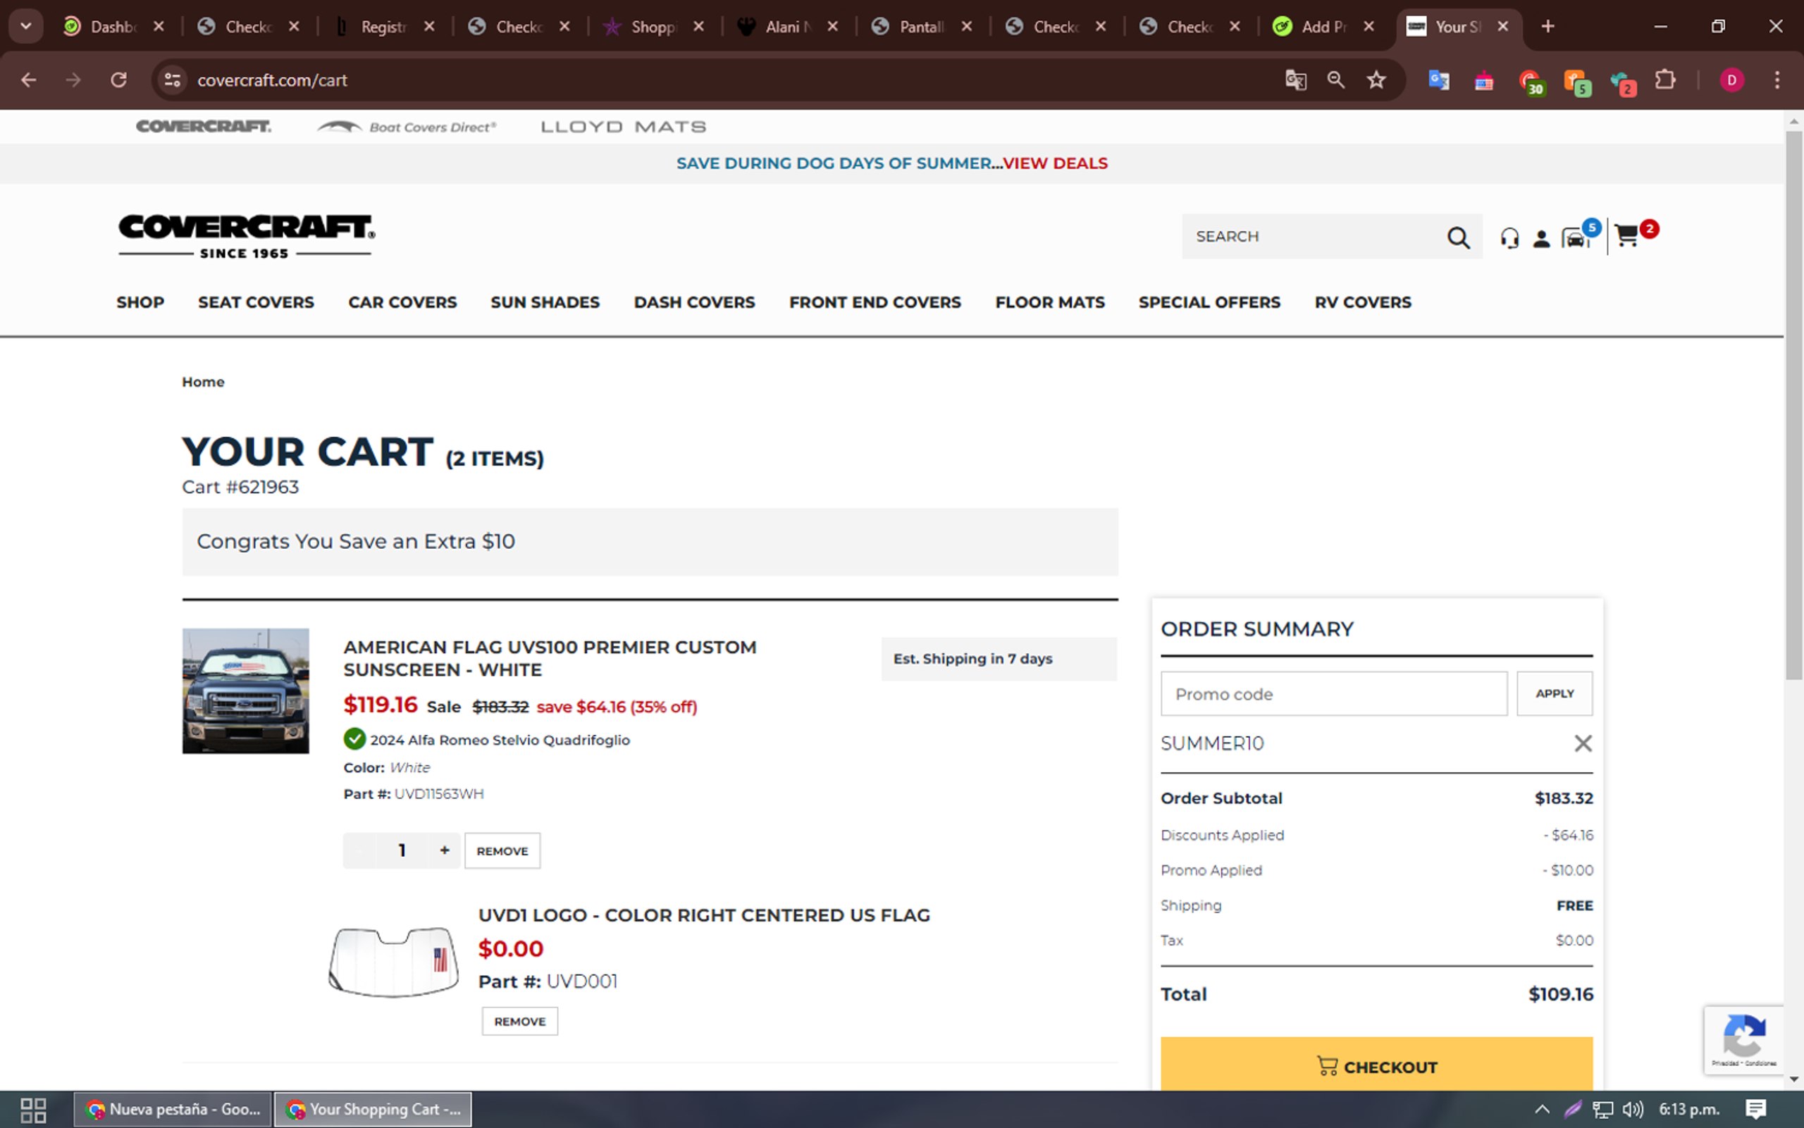Viewport: 1804px width, 1128px height.
Task: Reload the page
Action: coord(118,80)
